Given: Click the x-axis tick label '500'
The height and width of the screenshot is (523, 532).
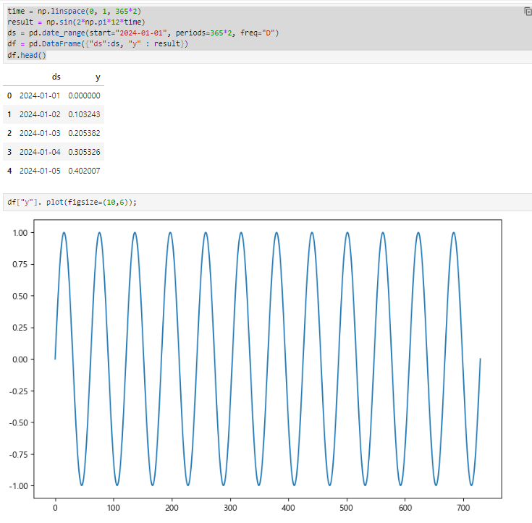Looking at the screenshot, I should click(x=347, y=508).
